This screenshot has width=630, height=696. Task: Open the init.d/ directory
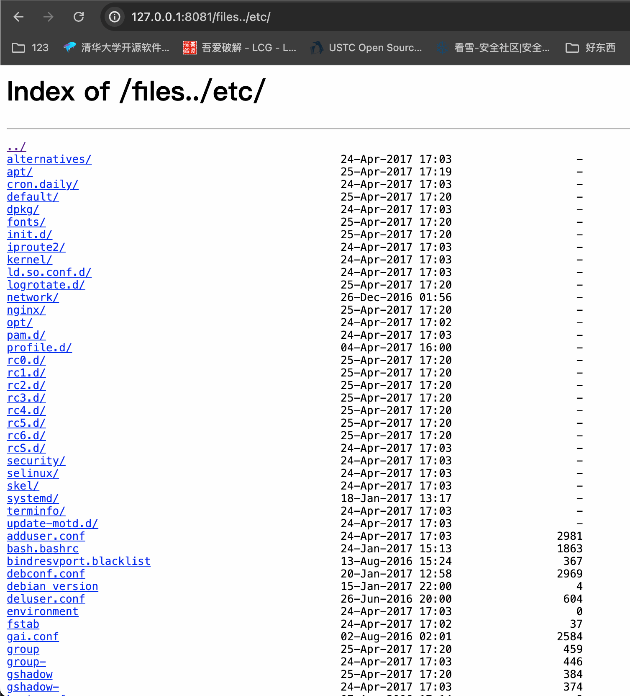tap(29, 235)
